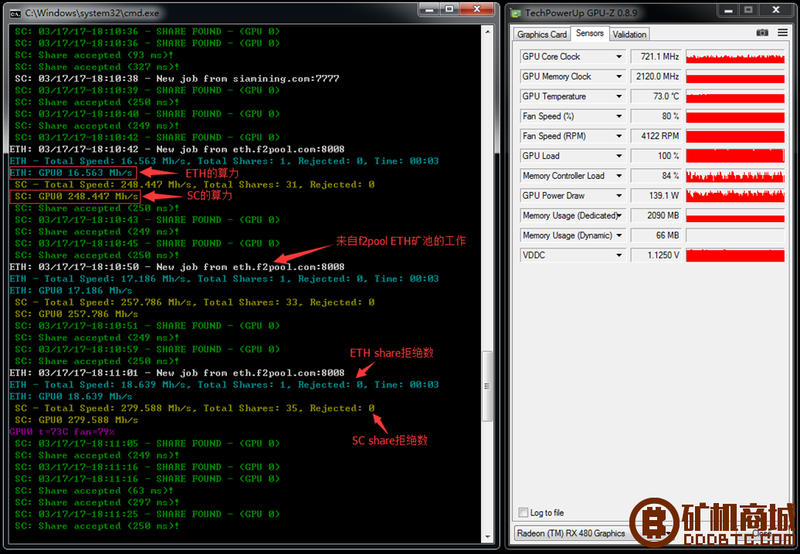Open the Fan Speed (%) sensor dropdown
Viewport: 800px width, 554px height.
click(619, 117)
